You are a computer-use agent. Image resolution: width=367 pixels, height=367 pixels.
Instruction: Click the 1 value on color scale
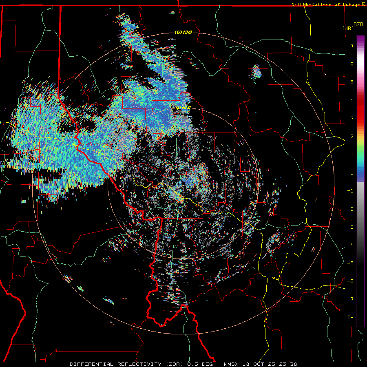pyautogui.click(x=352, y=155)
